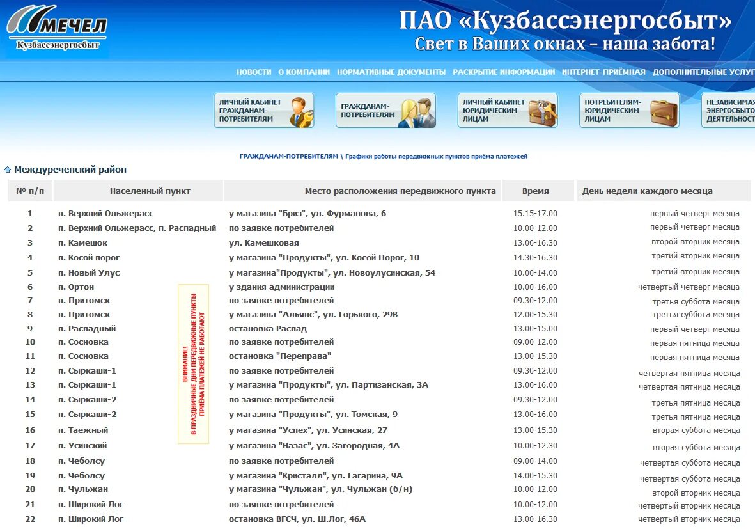The height and width of the screenshot is (529, 755).
Task: Click п. Широкий Лог in row 21
Action: click(91, 505)
